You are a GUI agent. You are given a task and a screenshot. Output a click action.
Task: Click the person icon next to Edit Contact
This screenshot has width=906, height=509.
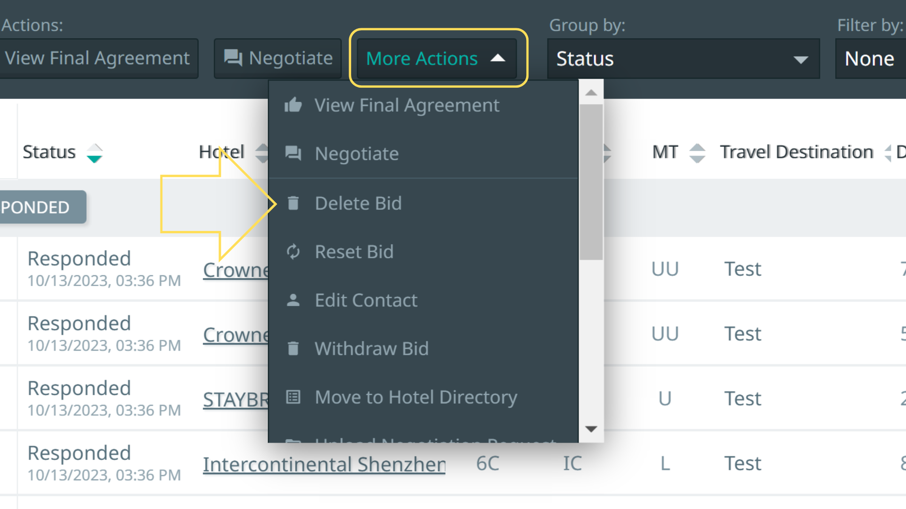[293, 300]
